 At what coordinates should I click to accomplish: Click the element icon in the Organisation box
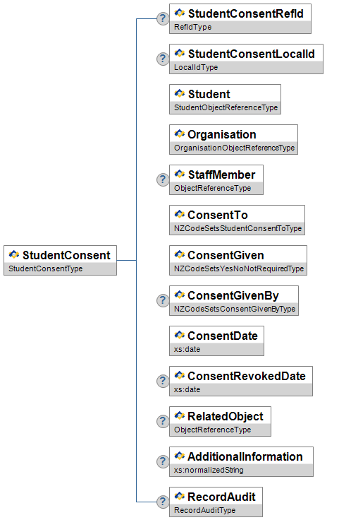pos(179,134)
